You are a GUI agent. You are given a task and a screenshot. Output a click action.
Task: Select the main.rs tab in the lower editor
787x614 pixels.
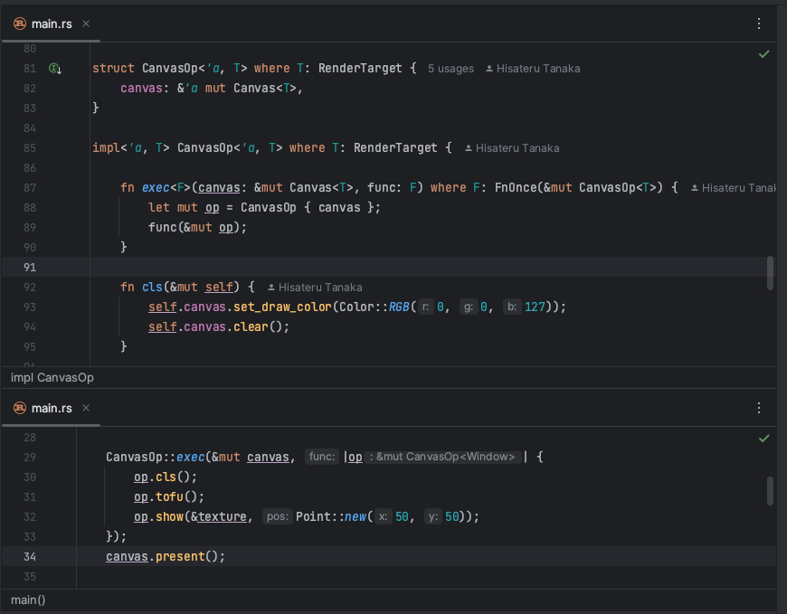[52, 408]
